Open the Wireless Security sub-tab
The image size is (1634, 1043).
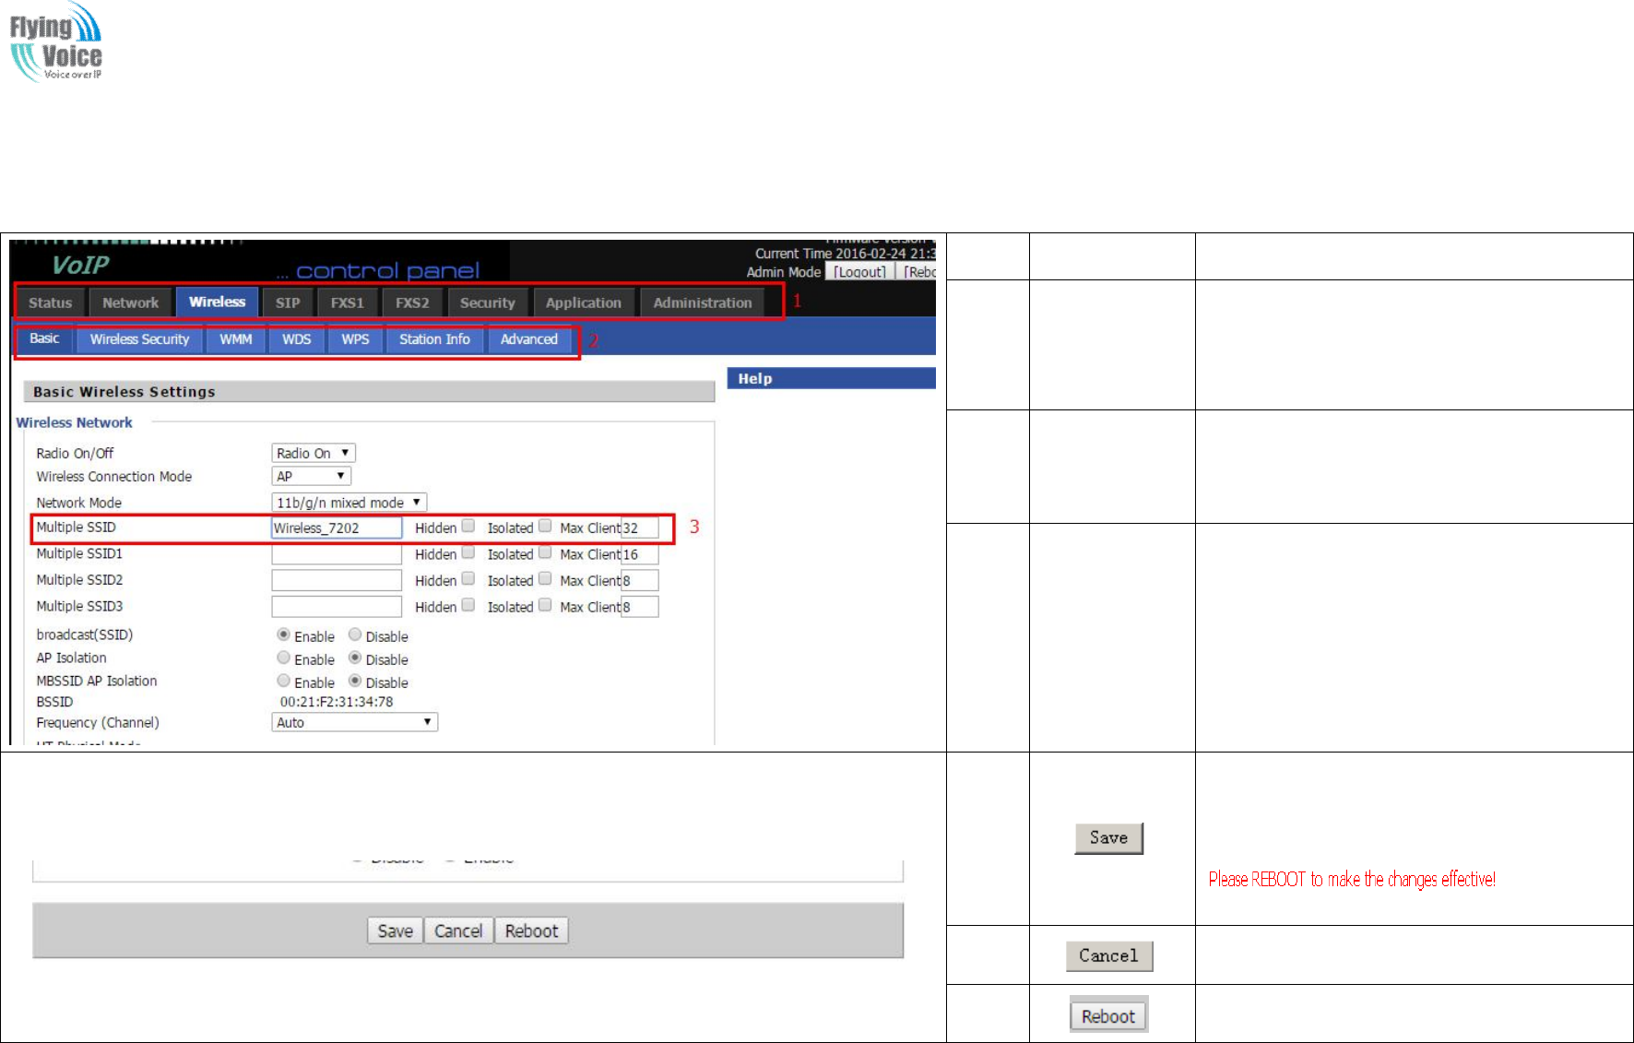[x=139, y=339]
